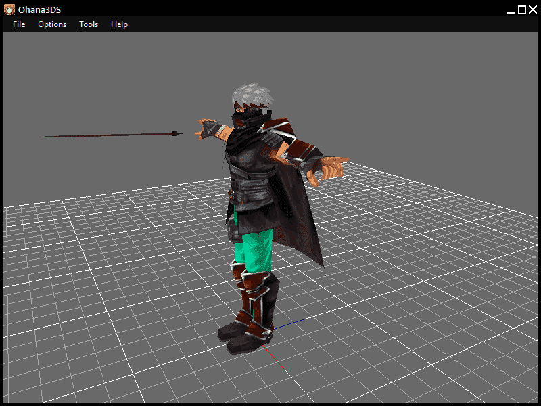Image resolution: width=541 pixels, height=406 pixels.
Task: Open the Help menu
Action: pyautogui.click(x=120, y=24)
